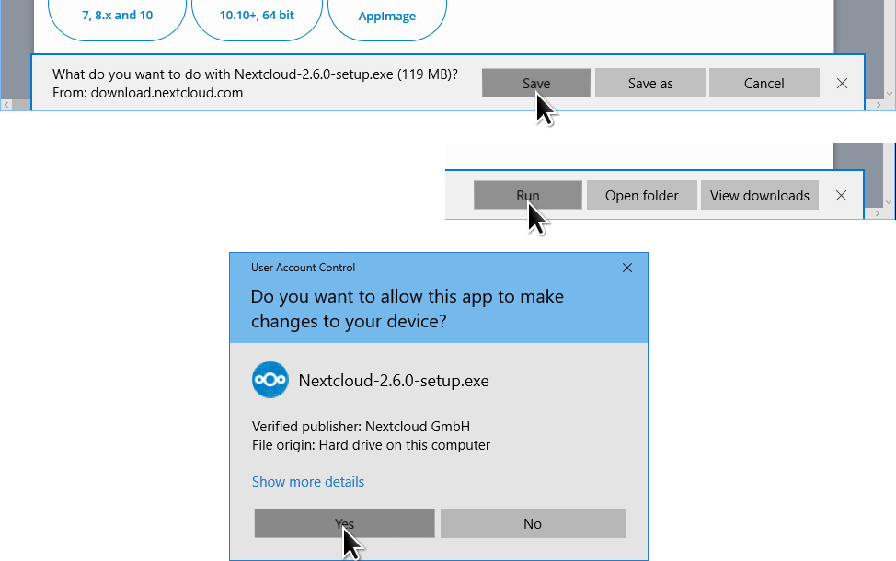896x561 pixels.
Task: Click Yes to allow app changes
Action: point(344,523)
